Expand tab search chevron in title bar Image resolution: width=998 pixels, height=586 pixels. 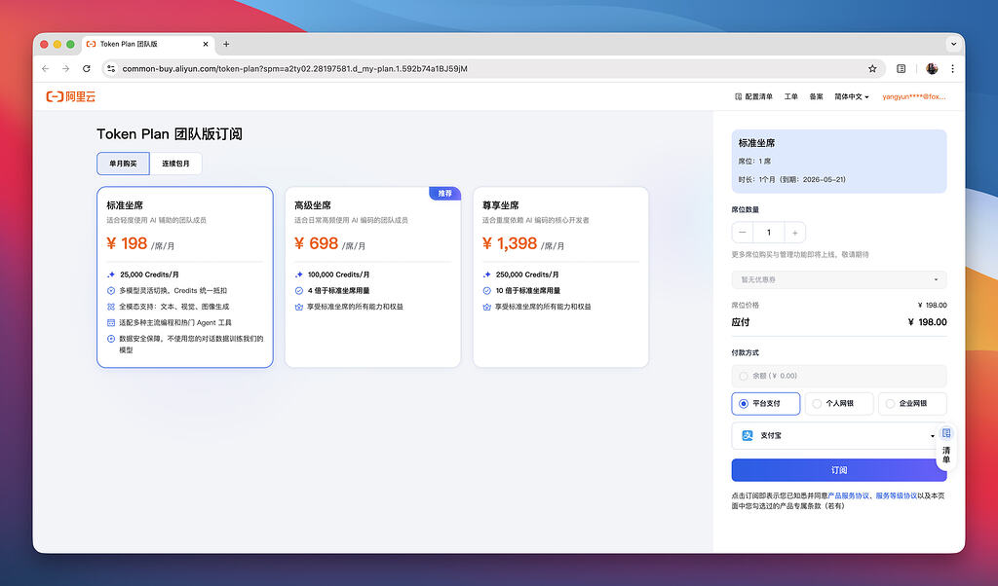953,44
